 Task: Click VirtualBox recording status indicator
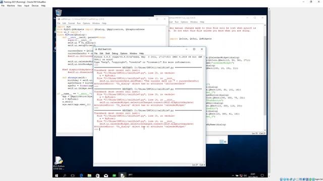pyautogui.click(x=304, y=179)
